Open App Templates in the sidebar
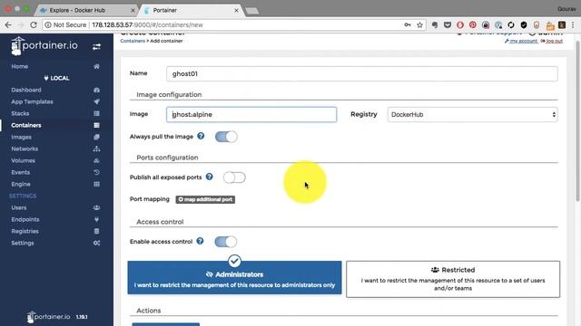This screenshot has width=581, height=326. (x=32, y=101)
